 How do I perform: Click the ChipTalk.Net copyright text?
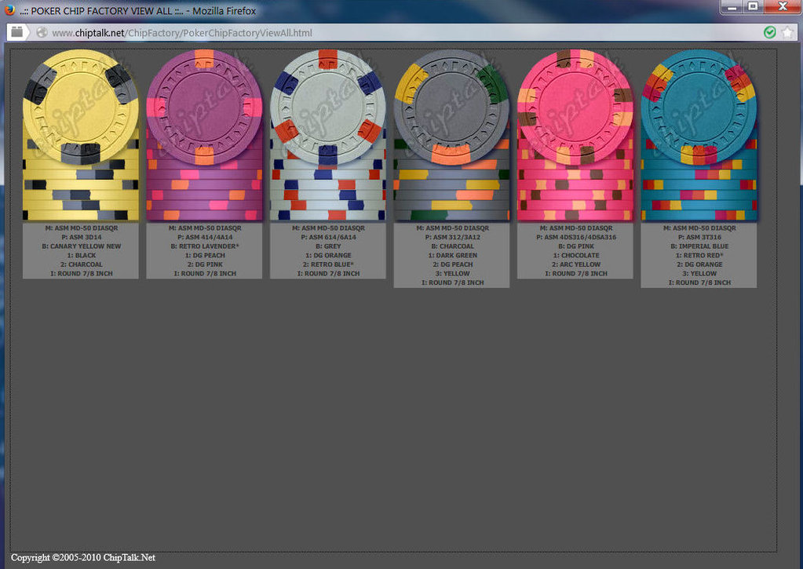(x=83, y=557)
